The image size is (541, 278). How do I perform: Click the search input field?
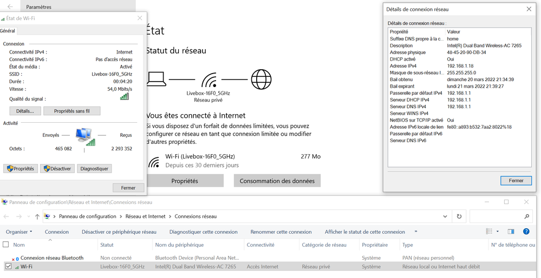click(x=496, y=216)
